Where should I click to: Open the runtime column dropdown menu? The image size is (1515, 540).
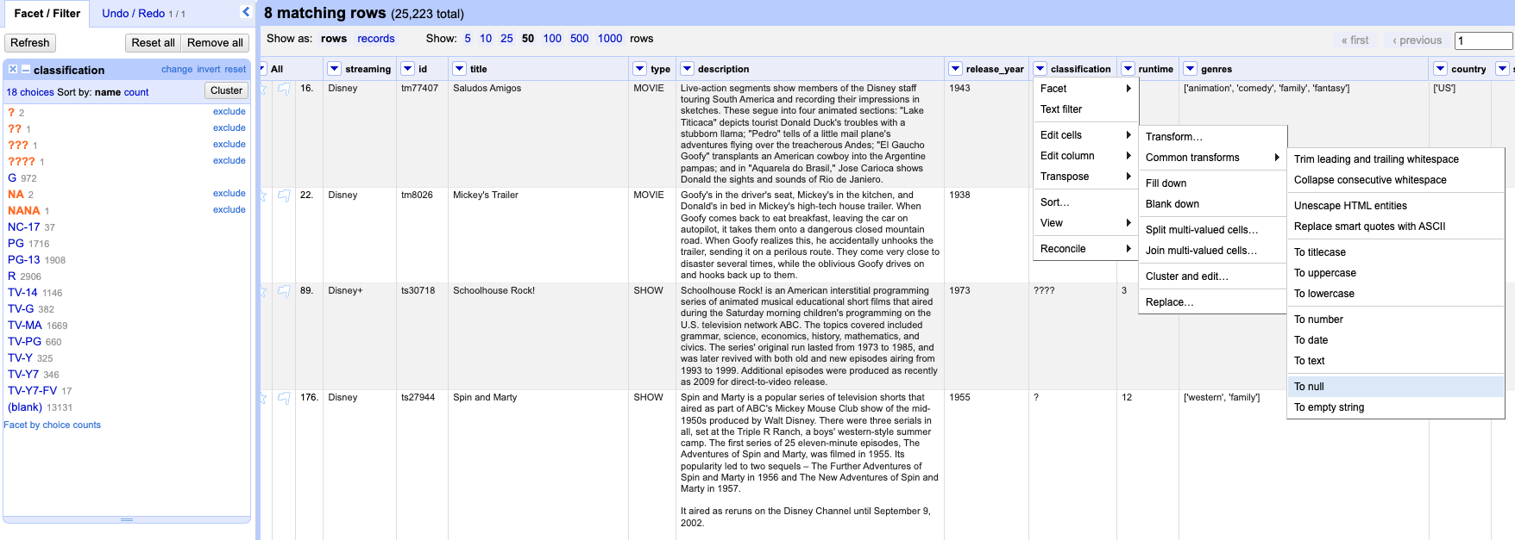(1128, 69)
